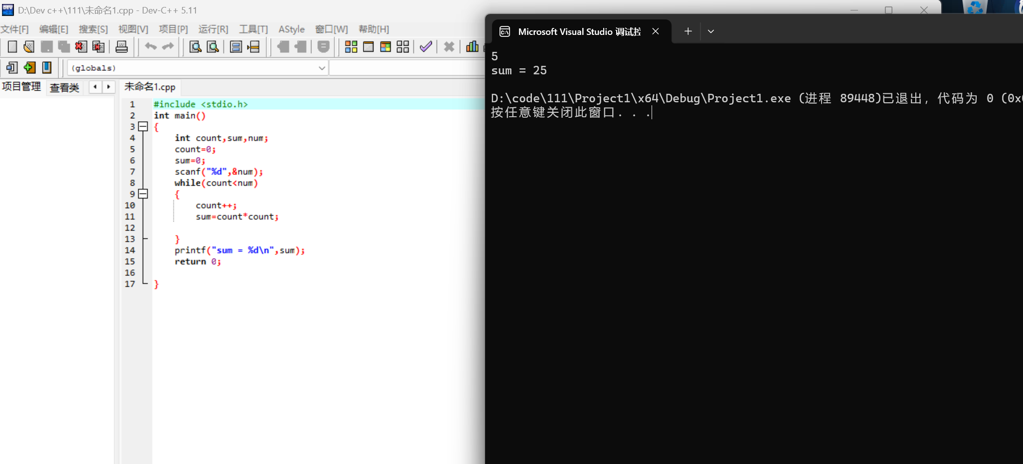Click the Syntax Check checkmark icon
Screen dimensions: 1023x464
426,47
